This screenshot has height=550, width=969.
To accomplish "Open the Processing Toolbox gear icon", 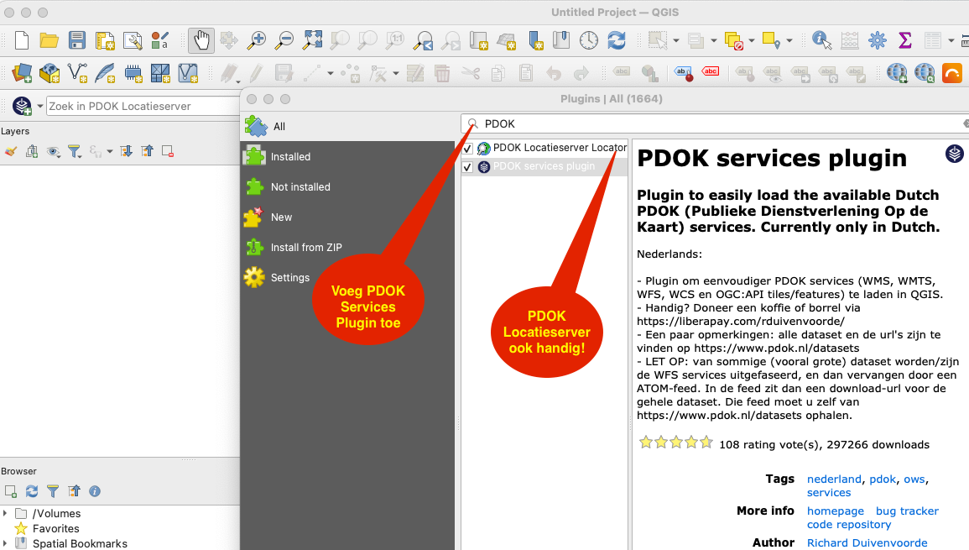I will (x=877, y=41).
